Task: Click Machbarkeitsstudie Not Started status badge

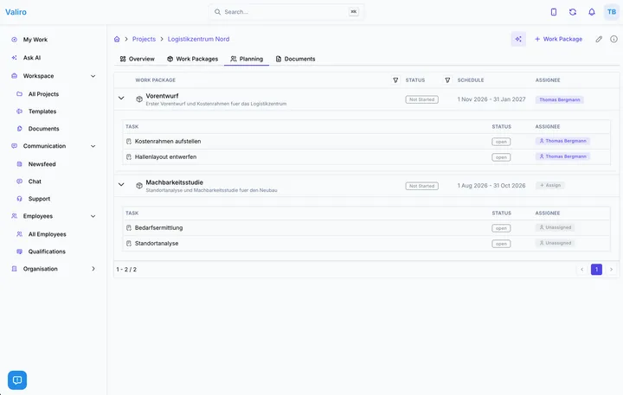Action: point(421,186)
